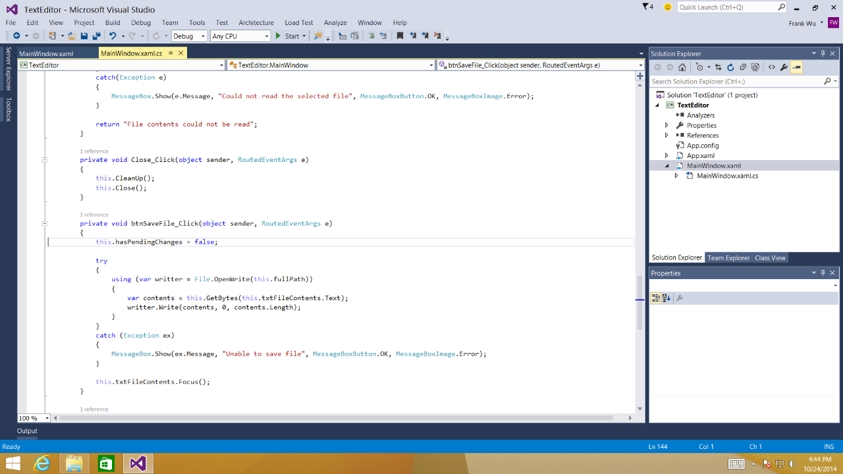Toggle Alphabetical sort in Properties panel
This screenshot has height=474, width=843.
point(666,298)
